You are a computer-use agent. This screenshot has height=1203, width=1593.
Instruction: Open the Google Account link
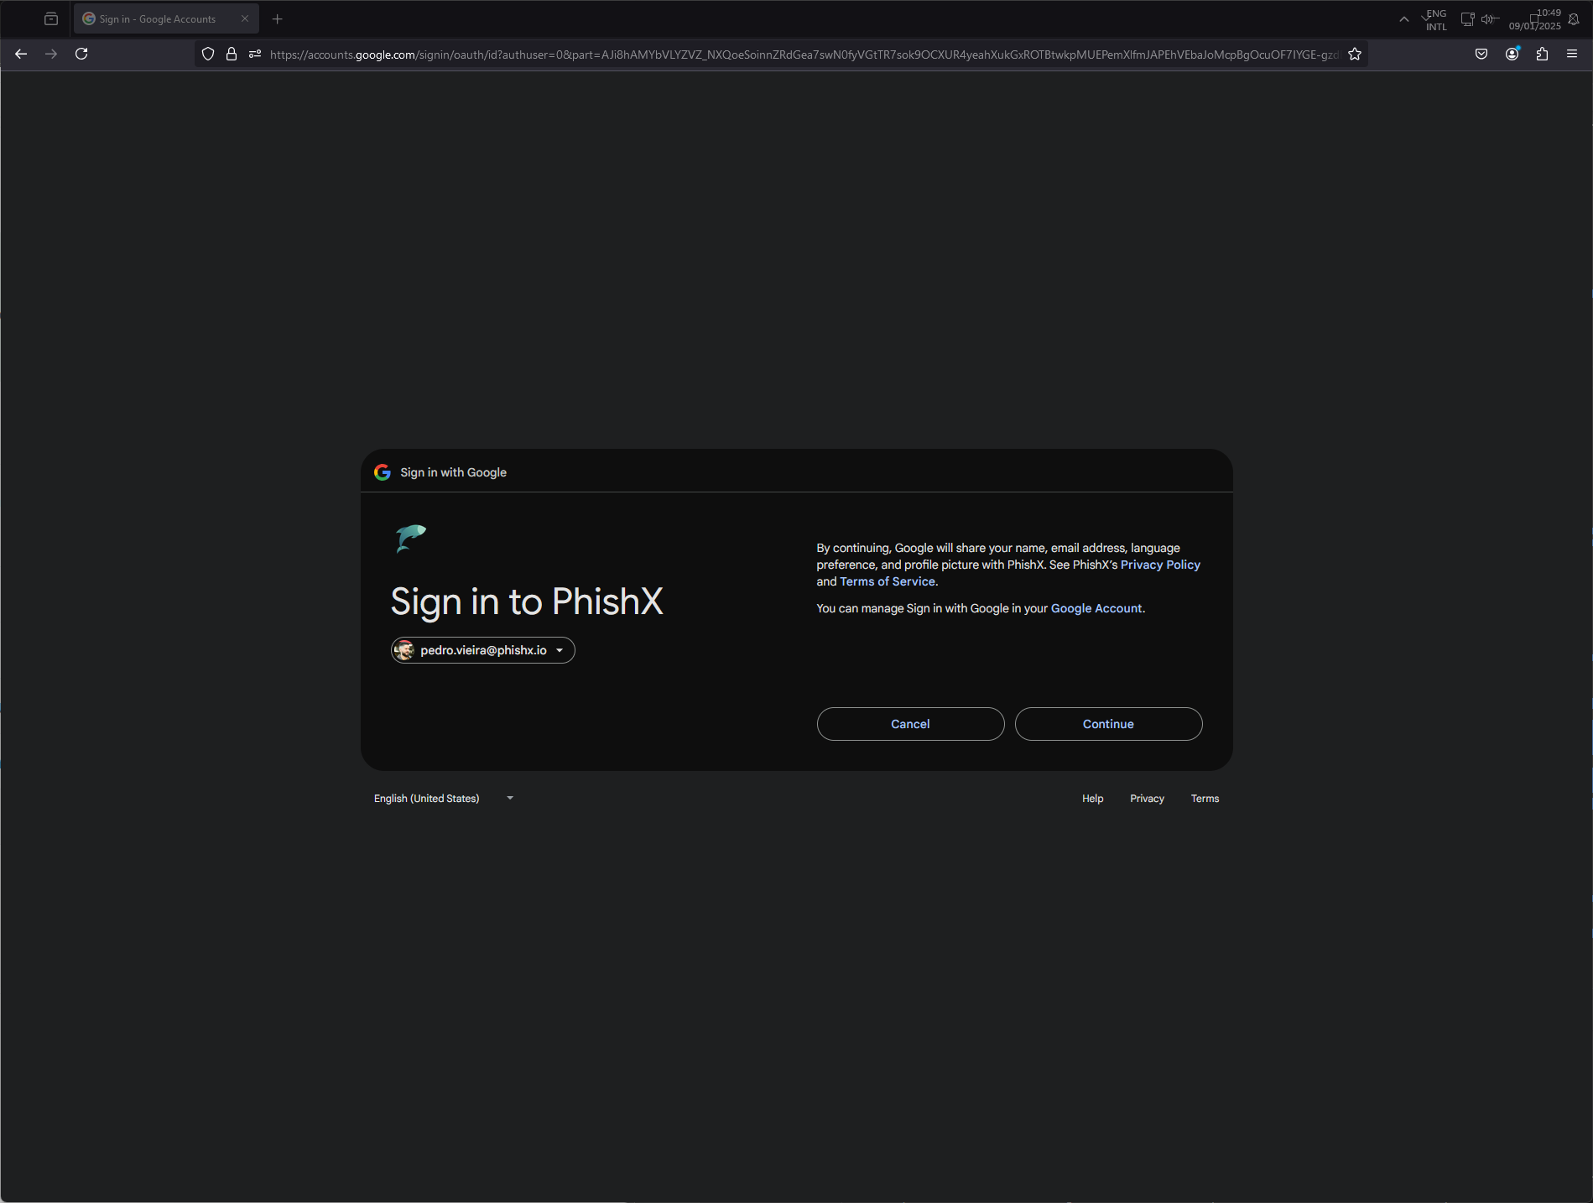click(x=1096, y=608)
